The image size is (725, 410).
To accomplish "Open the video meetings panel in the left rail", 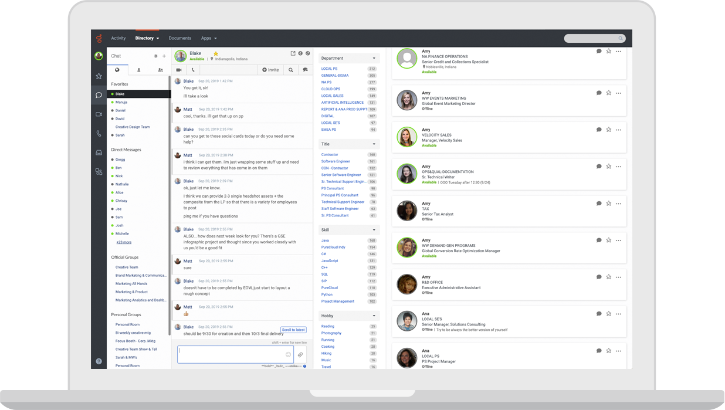I will [99, 114].
